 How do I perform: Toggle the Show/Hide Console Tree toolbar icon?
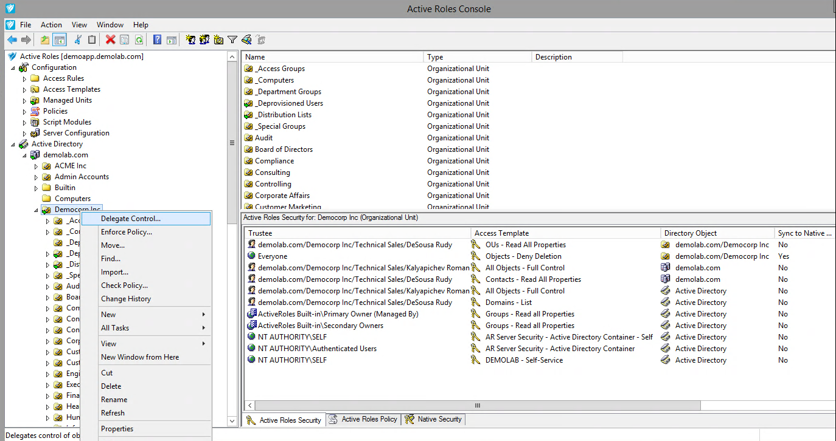[60, 40]
